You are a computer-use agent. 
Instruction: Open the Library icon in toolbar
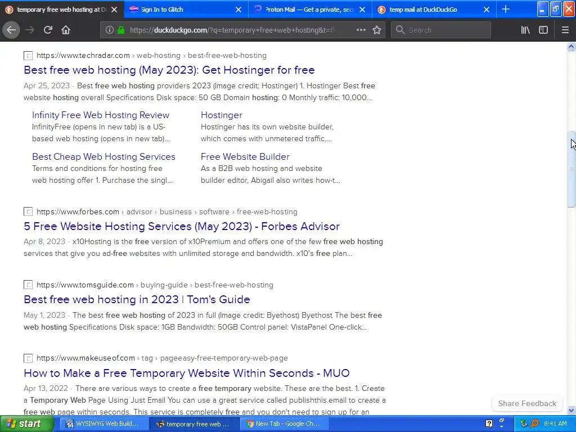(x=525, y=30)
